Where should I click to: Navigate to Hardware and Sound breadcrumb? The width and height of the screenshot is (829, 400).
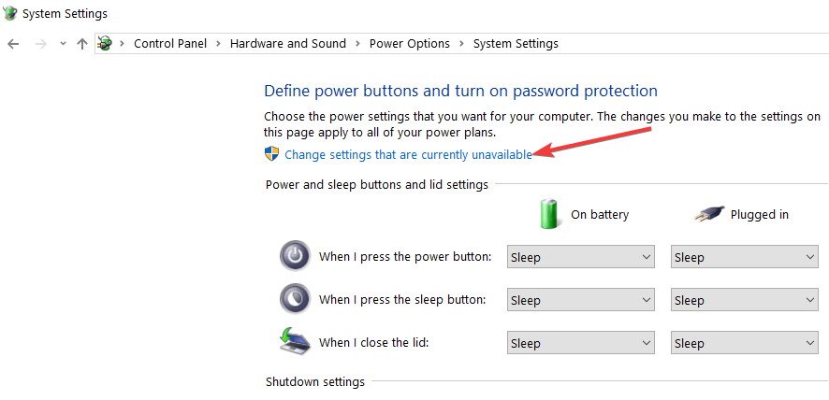(288, 43)
